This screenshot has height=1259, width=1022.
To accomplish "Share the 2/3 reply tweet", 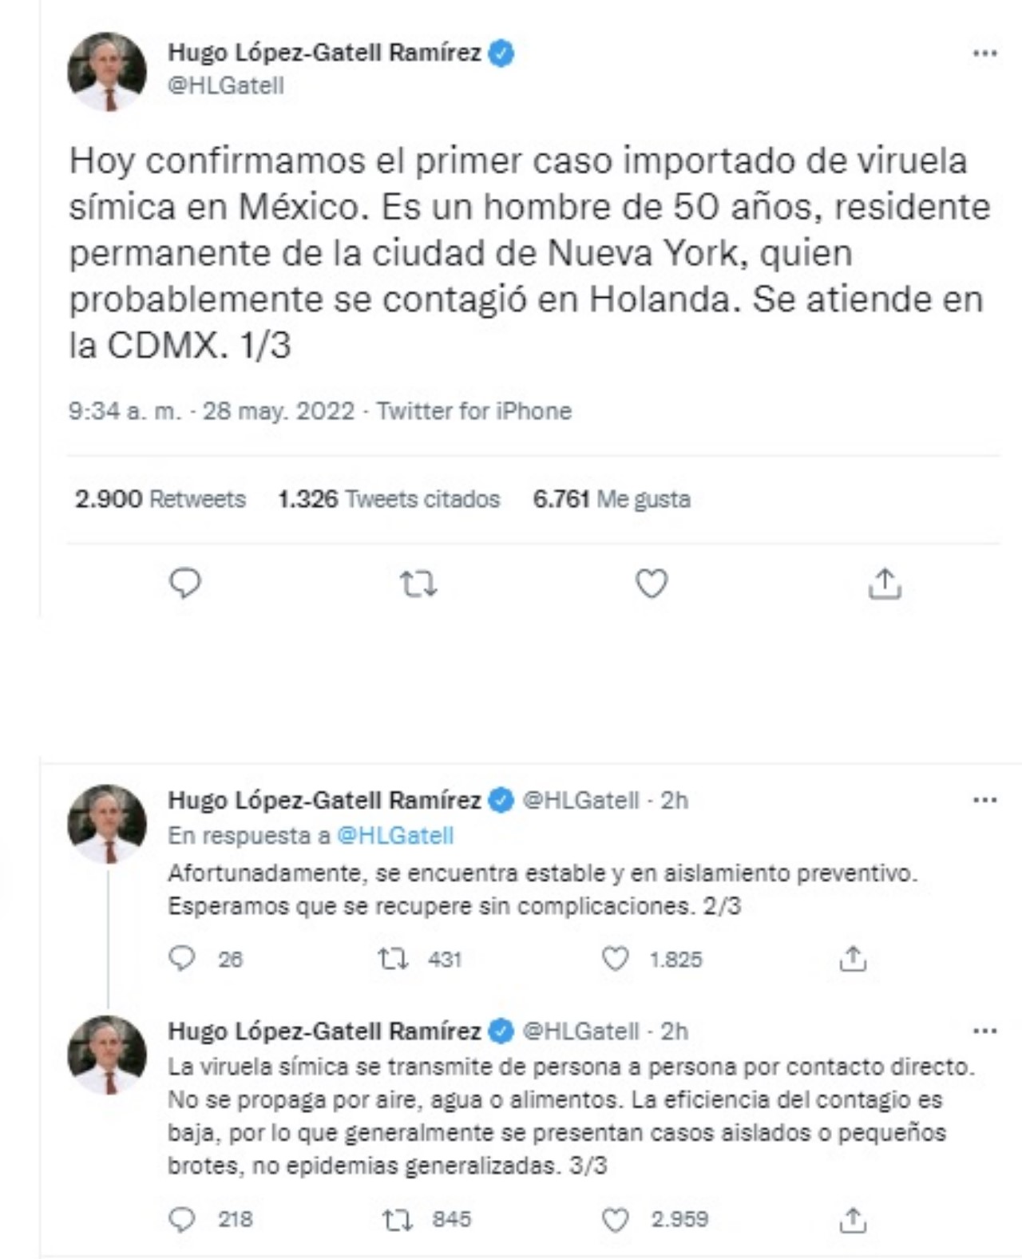I will pyautogui.click(x=852, y=958).
